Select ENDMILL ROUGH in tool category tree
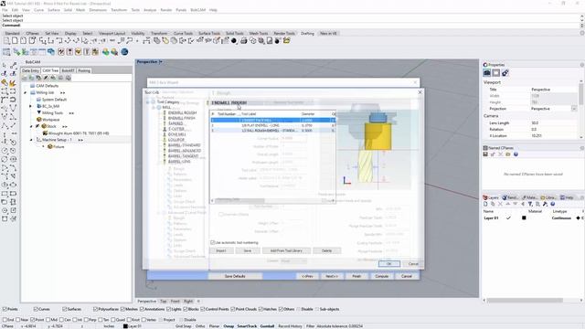 pos(182,112)
